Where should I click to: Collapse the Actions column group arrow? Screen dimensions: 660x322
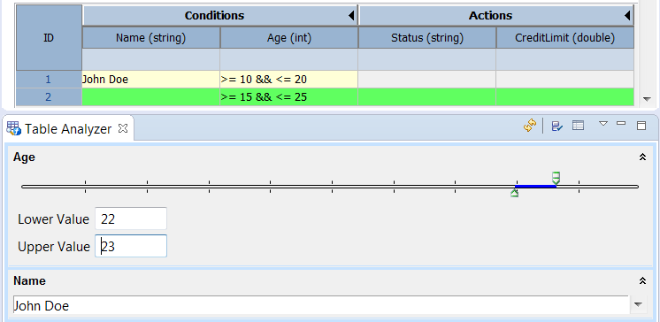pos(627,16)
